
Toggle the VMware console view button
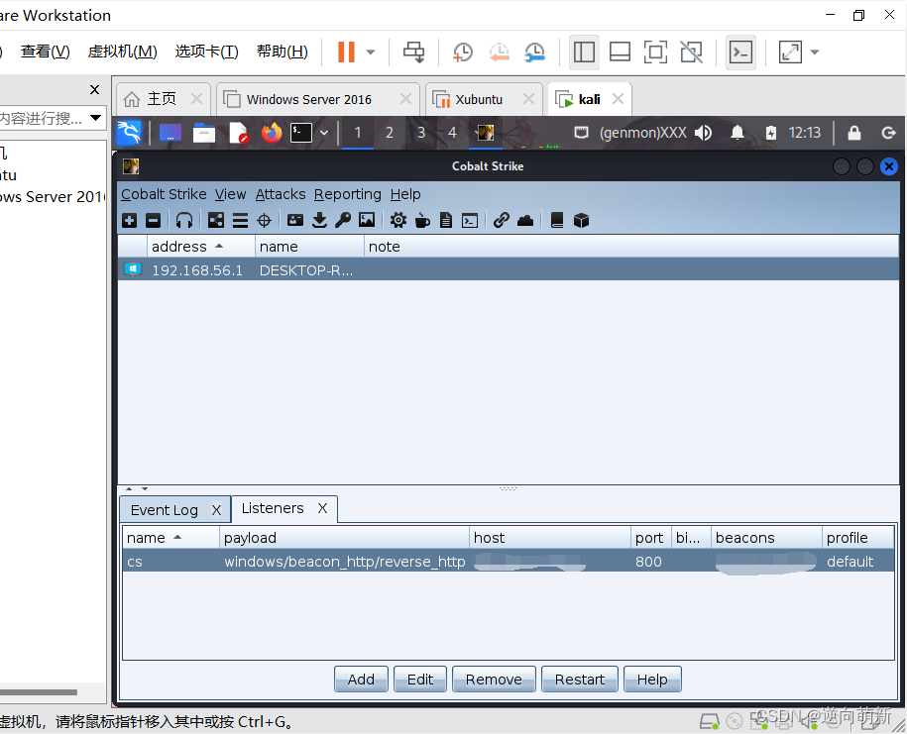point(740,52)
